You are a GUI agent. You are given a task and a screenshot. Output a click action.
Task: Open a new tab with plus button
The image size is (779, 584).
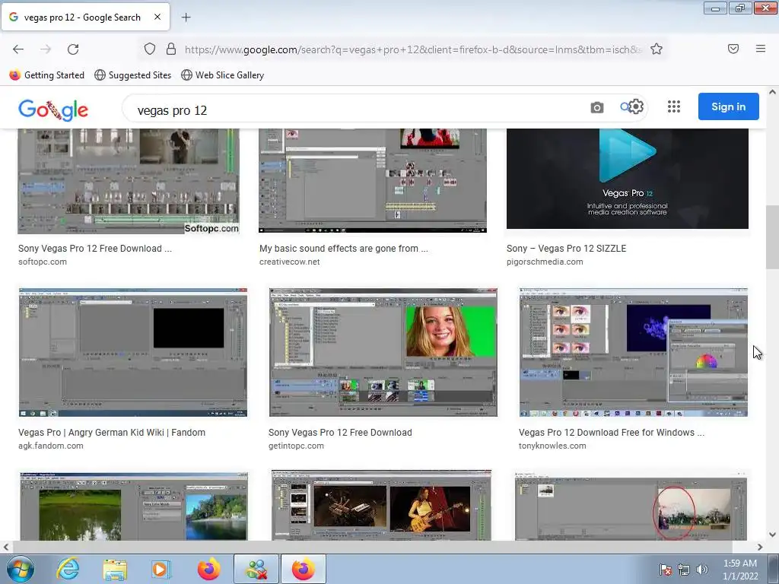186,17
